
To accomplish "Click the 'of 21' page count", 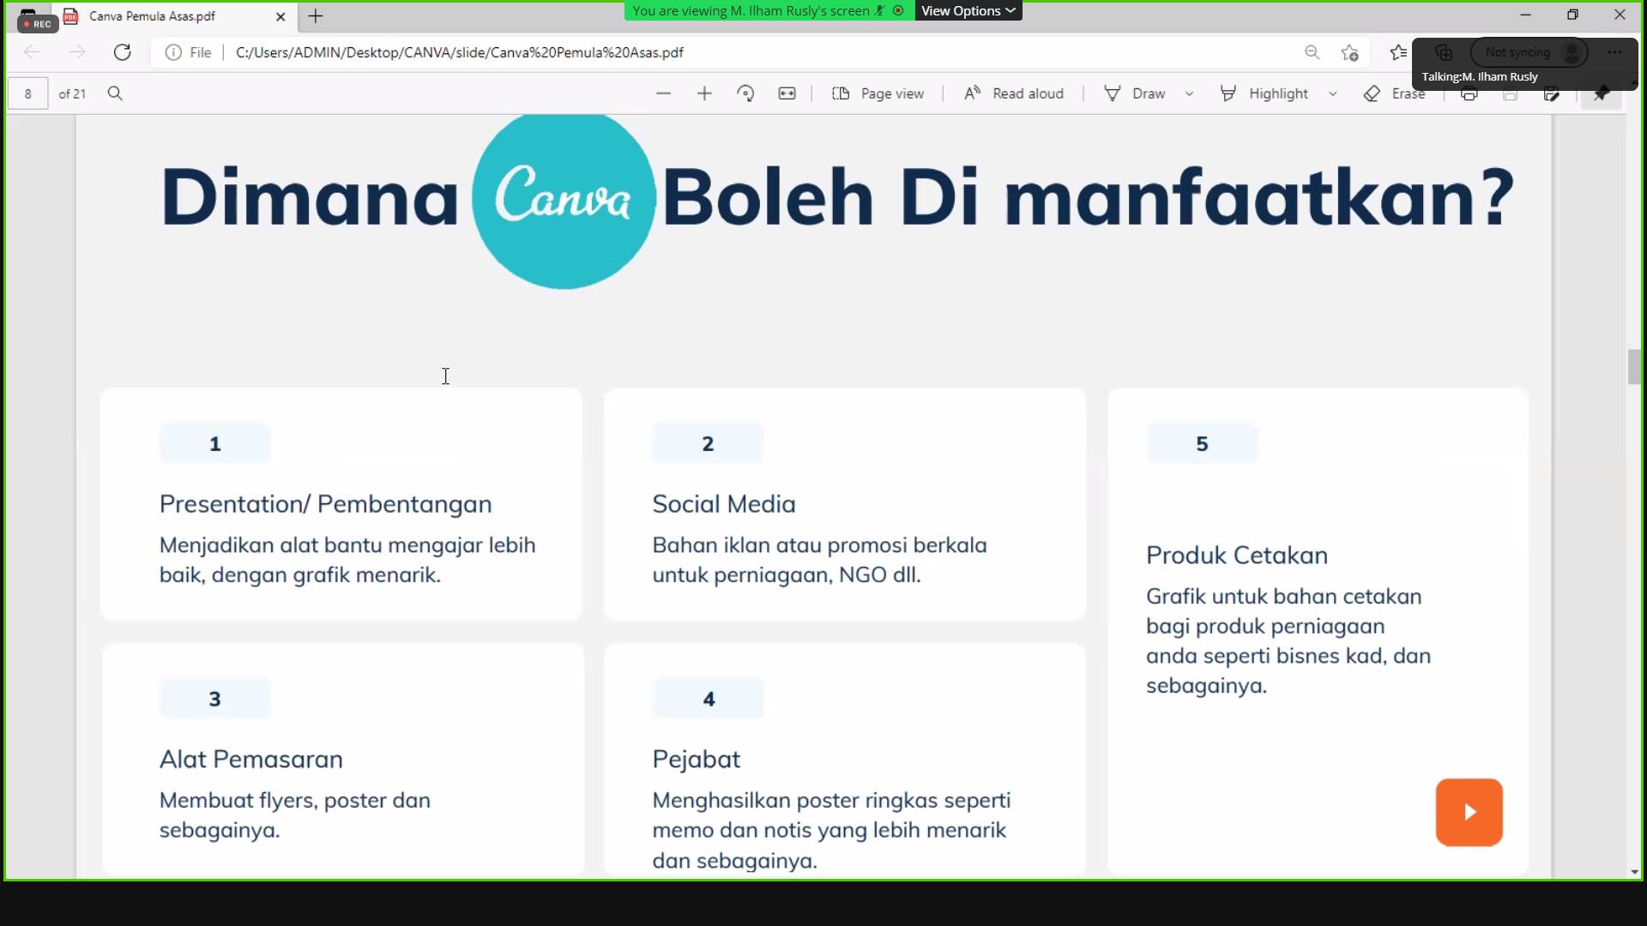I will pos(72,93).
